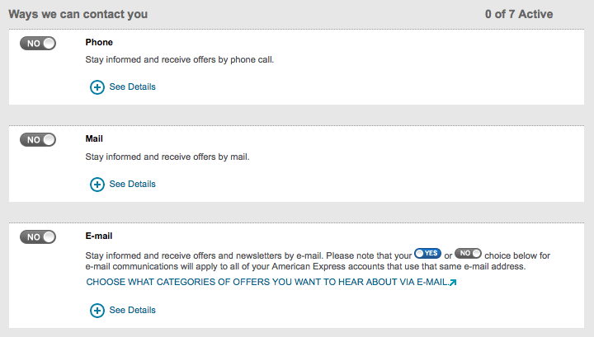Switch on the E-mail contact toggle

pyautogui.click(x=38, y=237)
